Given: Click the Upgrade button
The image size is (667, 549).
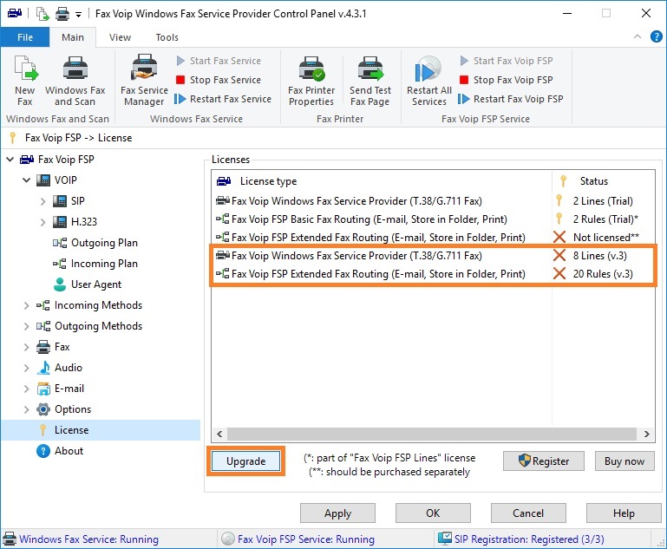Looking at the screenshot, I should 245,461.
